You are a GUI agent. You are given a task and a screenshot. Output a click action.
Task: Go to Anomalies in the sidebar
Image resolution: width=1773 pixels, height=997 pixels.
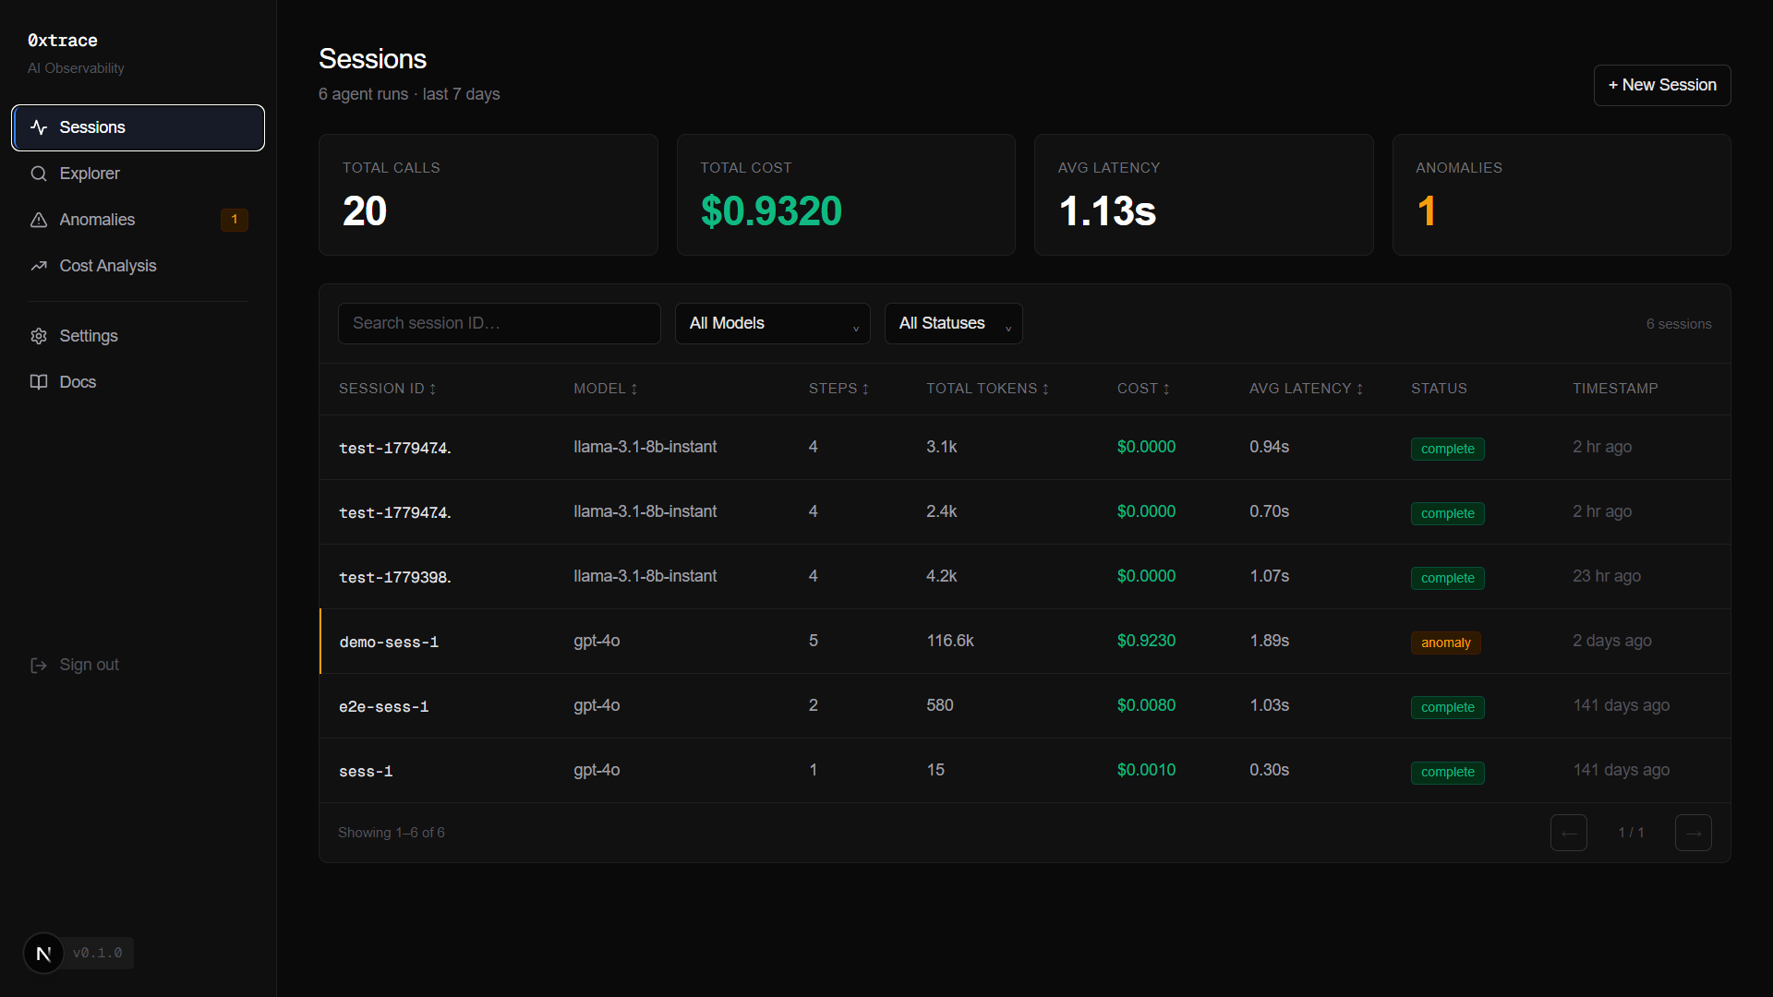pos(139,220)
